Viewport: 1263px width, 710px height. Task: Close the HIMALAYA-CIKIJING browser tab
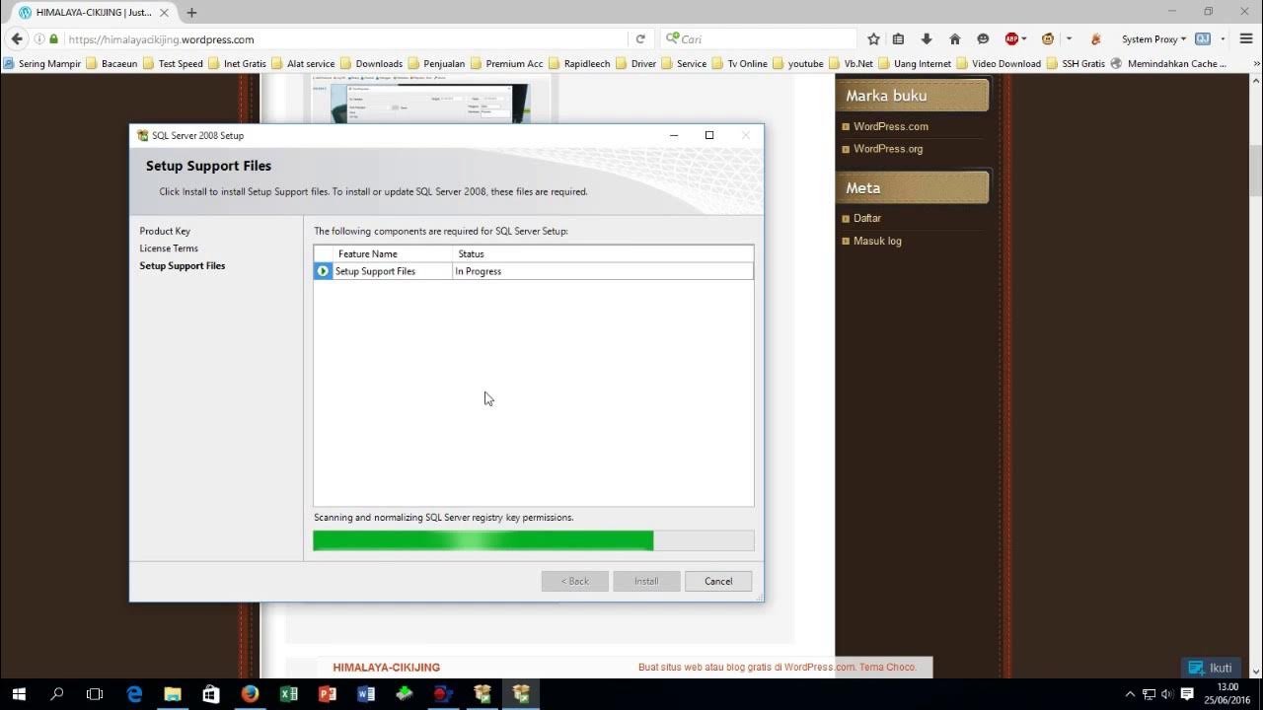tap(165, 13)
